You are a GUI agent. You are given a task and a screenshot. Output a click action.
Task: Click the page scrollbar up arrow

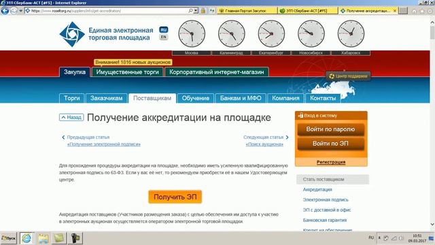coord(432,22)
